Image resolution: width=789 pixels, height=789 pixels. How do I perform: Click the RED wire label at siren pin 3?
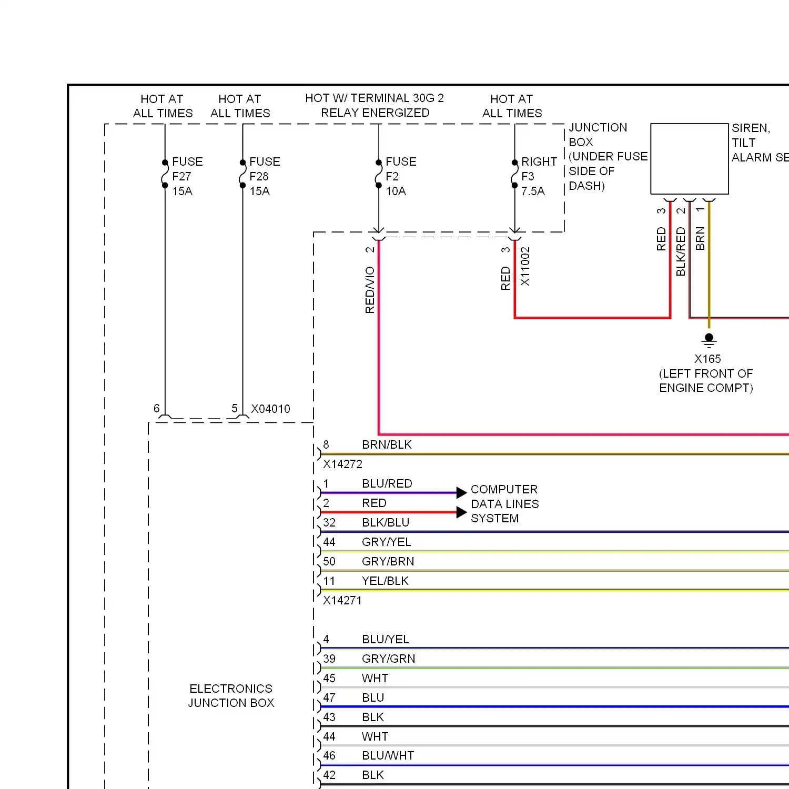[661, 239]
